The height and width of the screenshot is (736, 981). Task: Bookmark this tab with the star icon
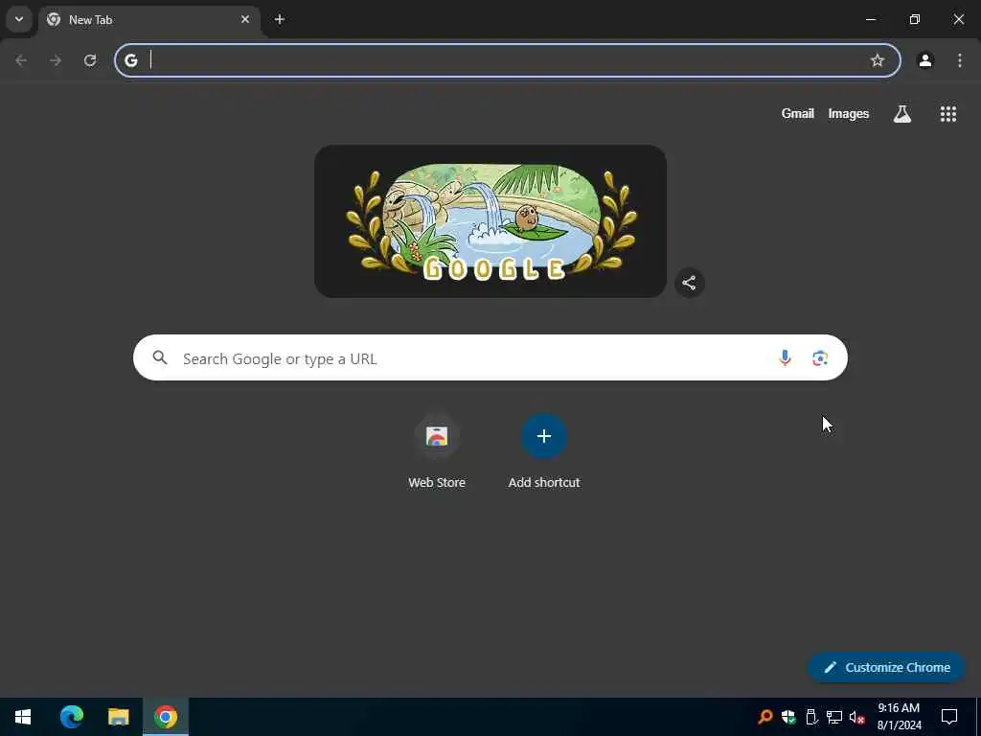878,60
